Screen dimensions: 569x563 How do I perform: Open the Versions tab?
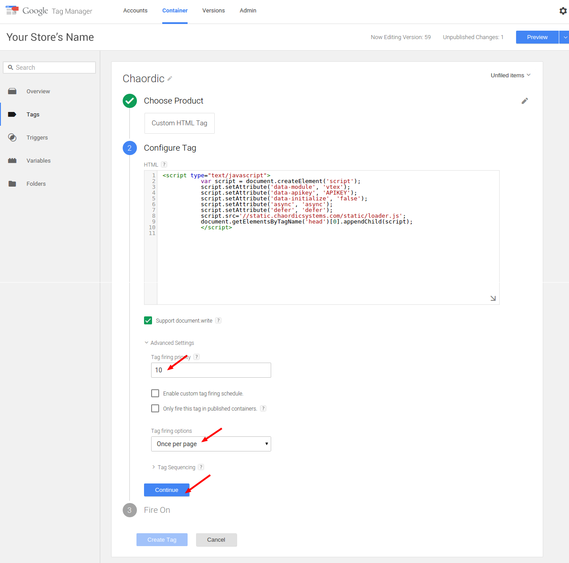[213, 11]
